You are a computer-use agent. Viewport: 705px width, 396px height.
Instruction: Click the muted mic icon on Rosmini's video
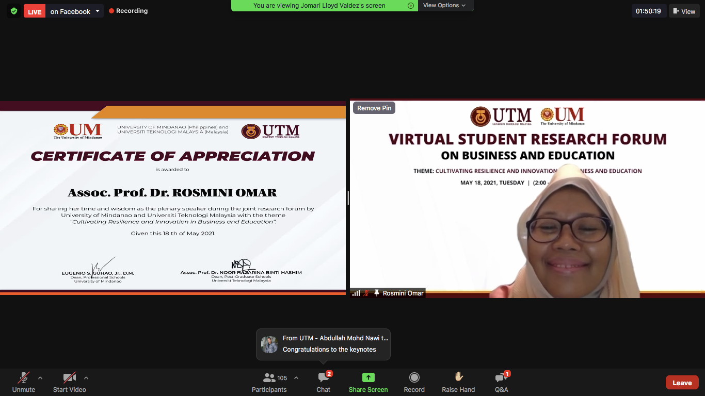coord(366,293)
